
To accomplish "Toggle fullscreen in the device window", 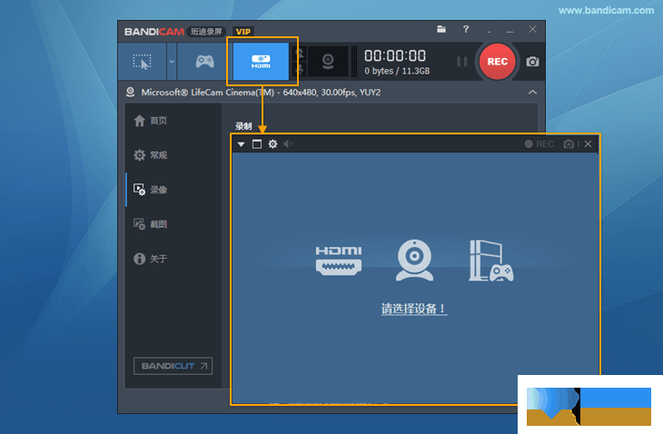I will coord(257,144).
